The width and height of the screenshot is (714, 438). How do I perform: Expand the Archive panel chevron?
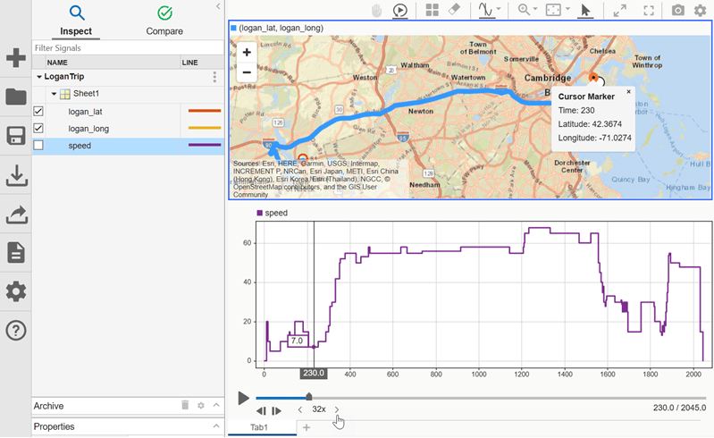click(216, 405)
